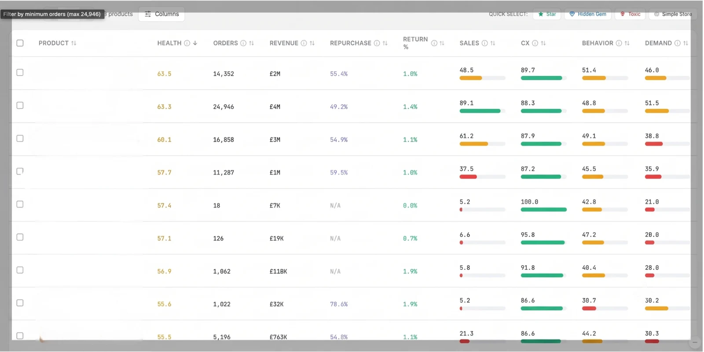The image size is (704, 352).
Task: Apply the Toxic quick select
Action: 630,14
